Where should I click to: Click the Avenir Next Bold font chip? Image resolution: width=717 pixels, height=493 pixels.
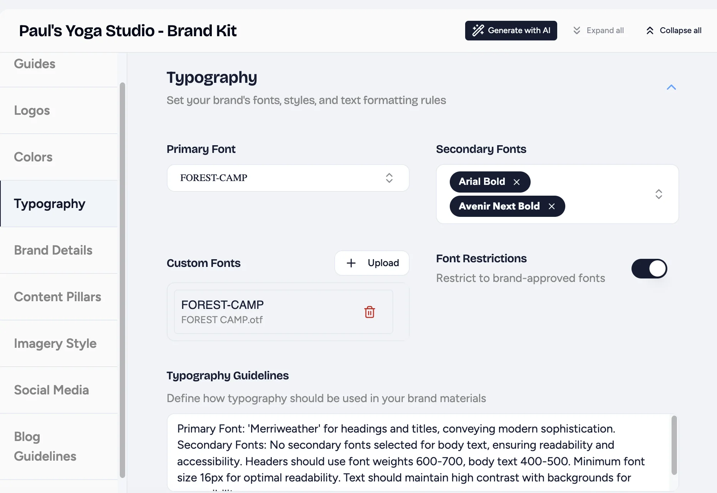click(x=507, y=206)
